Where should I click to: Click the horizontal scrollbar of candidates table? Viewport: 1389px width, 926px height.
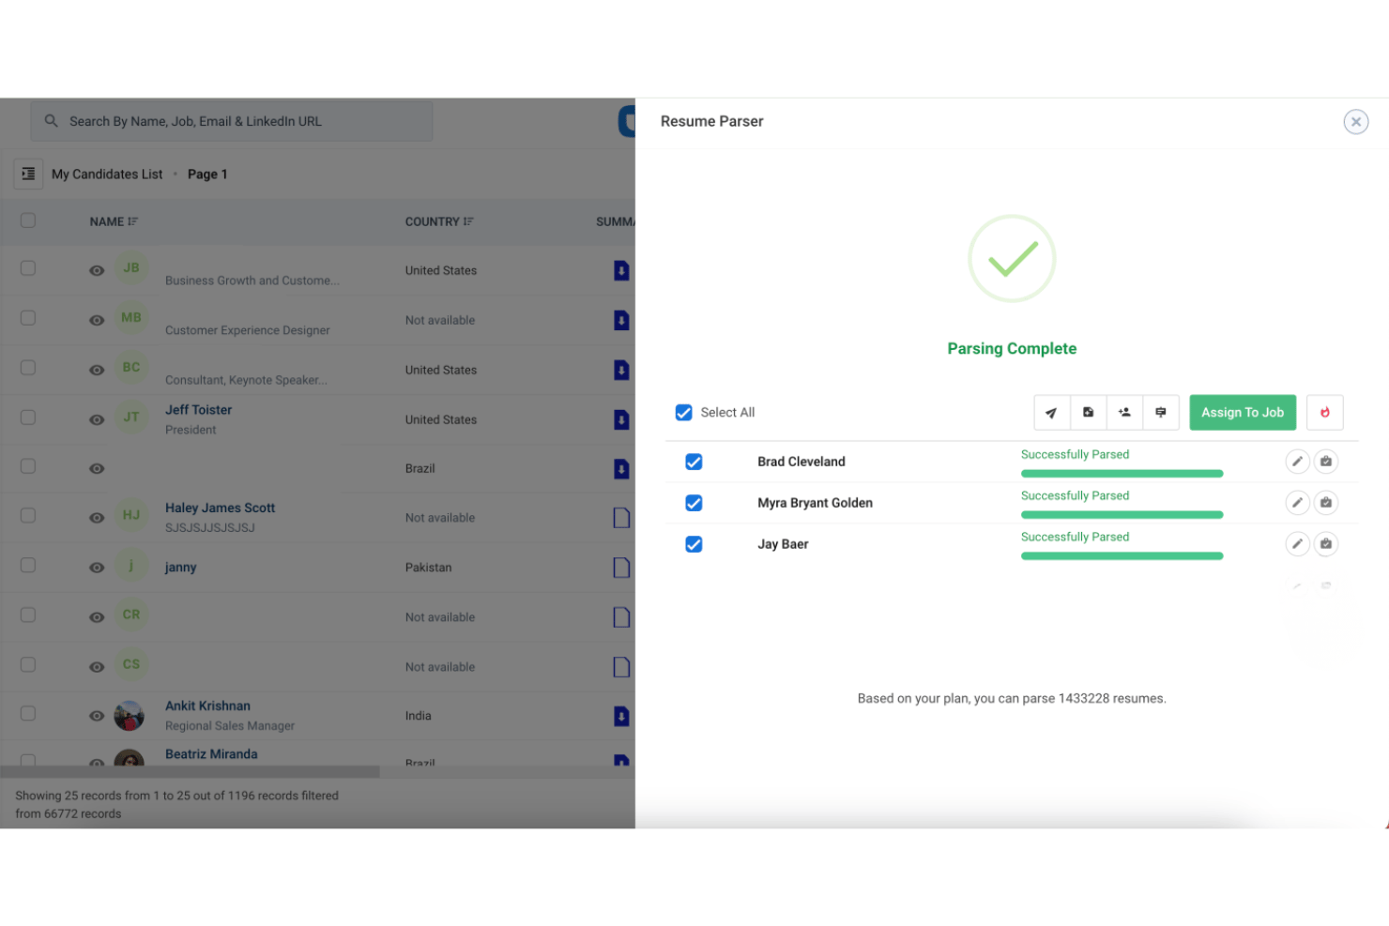pyautogui.click(x=190, y=772)
